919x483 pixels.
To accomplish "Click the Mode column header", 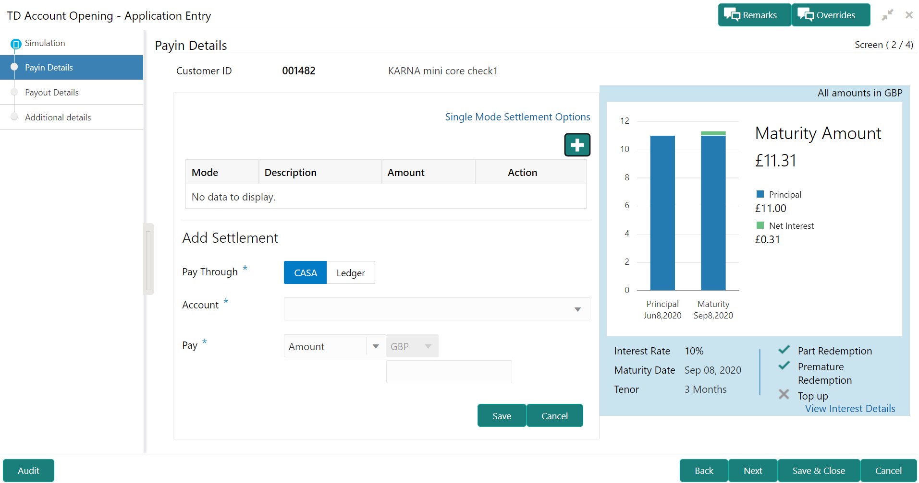I will pos(222,172).
